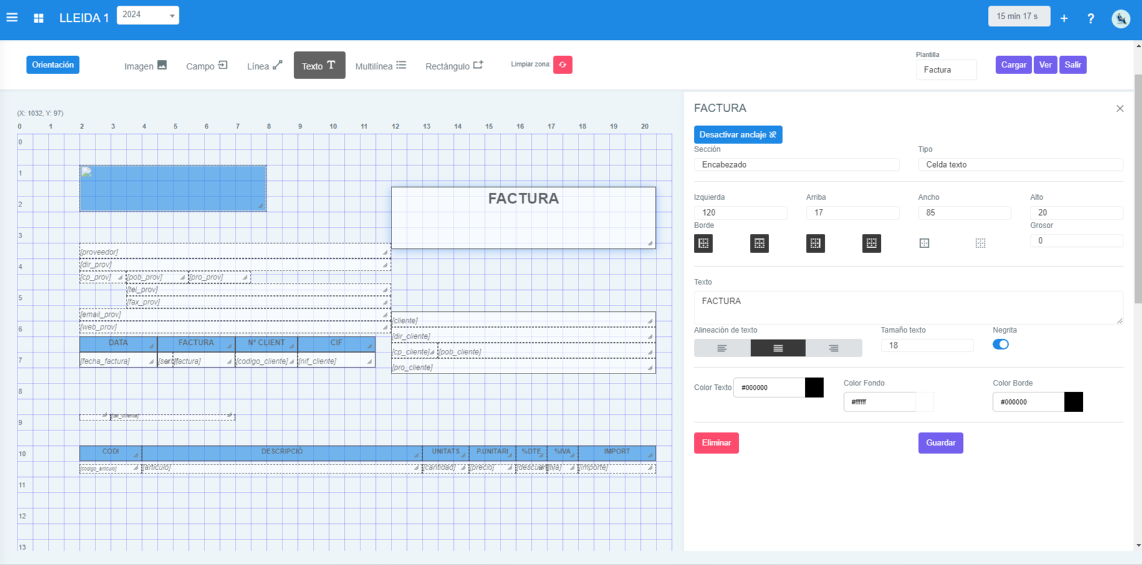Open the Sección field for Encabezado
The image size is (1142, 565).
[797, 164]
